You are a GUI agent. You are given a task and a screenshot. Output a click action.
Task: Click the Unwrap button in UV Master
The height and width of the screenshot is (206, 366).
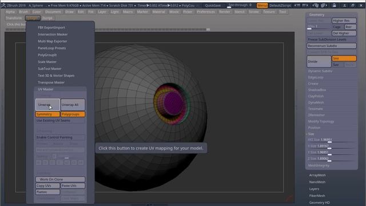point(47,105)
